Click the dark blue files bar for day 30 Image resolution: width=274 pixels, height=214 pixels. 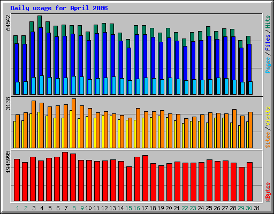pyautogui.click(x=249, y=63)
